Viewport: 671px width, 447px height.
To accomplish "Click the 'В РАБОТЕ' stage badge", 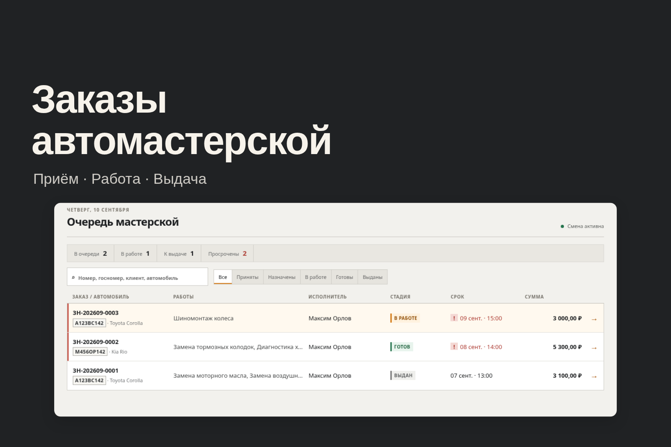I will pyautogui.click(x=405, y=318).
